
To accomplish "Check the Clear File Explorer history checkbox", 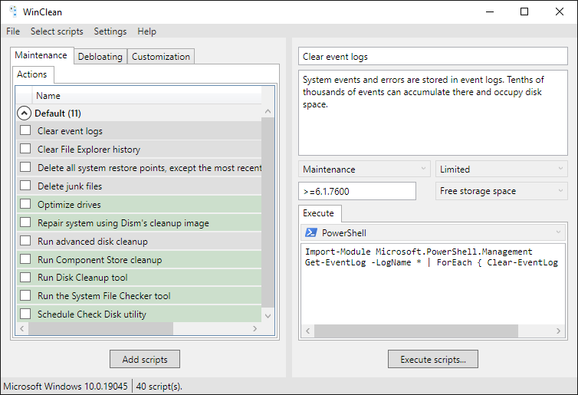I will click(x=25, y=149).
